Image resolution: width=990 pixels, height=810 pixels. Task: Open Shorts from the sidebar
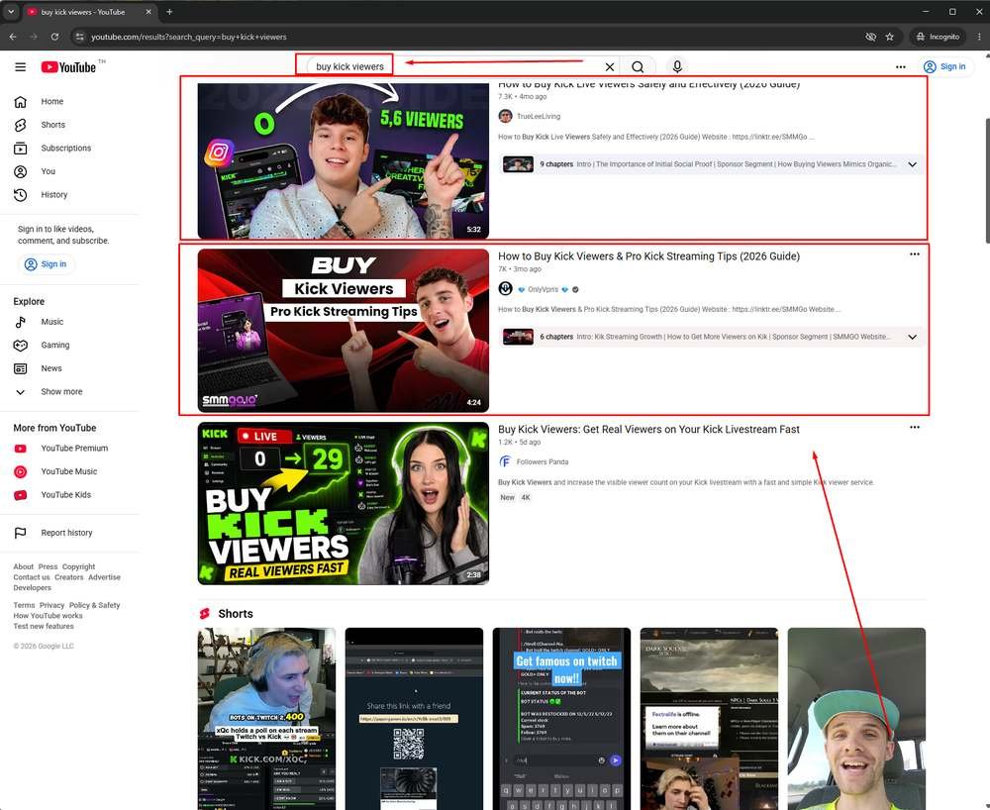click(x=69, y=125)
